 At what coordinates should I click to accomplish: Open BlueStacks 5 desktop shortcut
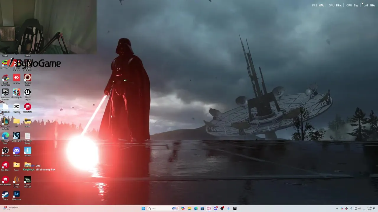[x=5, y=64]
